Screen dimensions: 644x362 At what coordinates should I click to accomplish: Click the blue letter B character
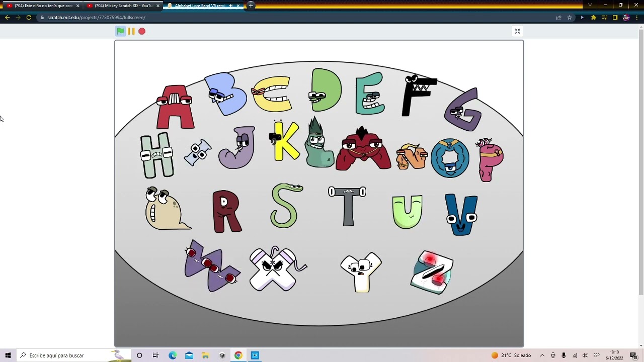click(226, 94)
